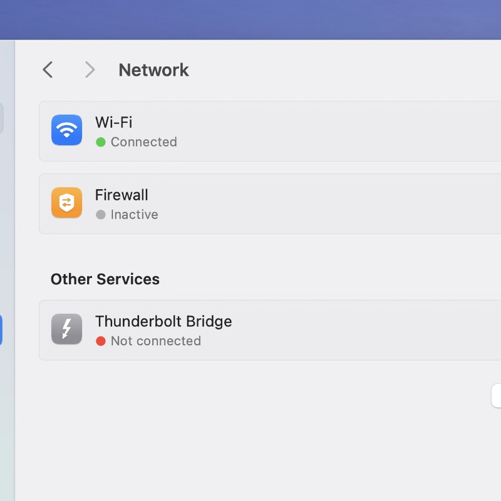Click the Firewall "Inactive" status text

[134, 215]
